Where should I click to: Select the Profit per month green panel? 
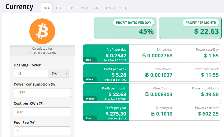[106, 92]
